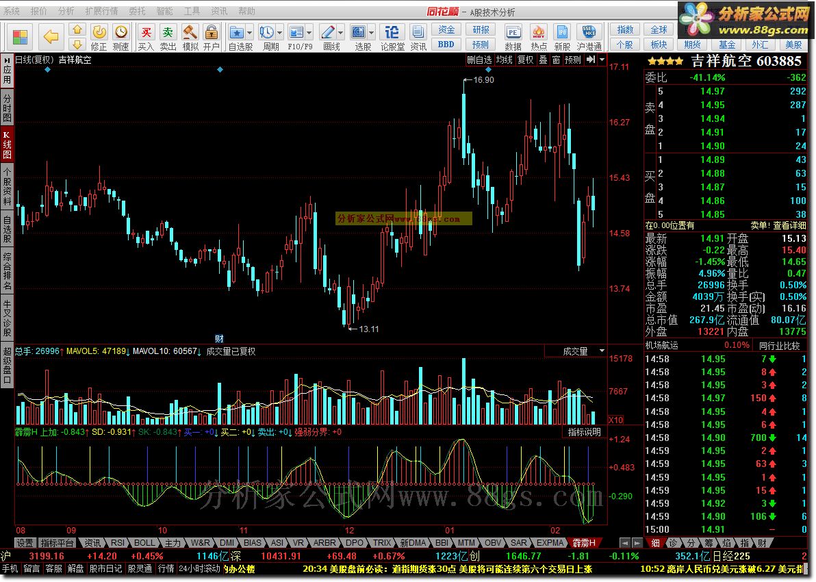
Task: Open 查看详细 sell-order details link
Action: tap(789, 225)
